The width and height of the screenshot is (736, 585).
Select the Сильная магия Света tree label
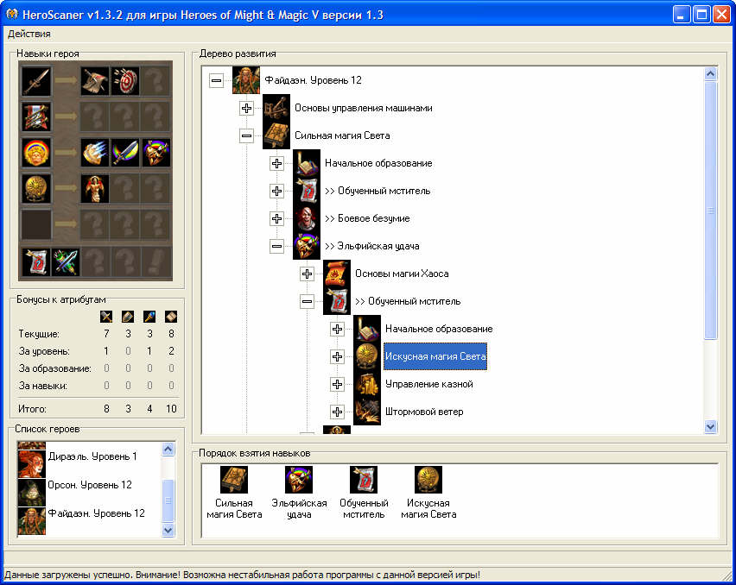[x=342, y=136]
